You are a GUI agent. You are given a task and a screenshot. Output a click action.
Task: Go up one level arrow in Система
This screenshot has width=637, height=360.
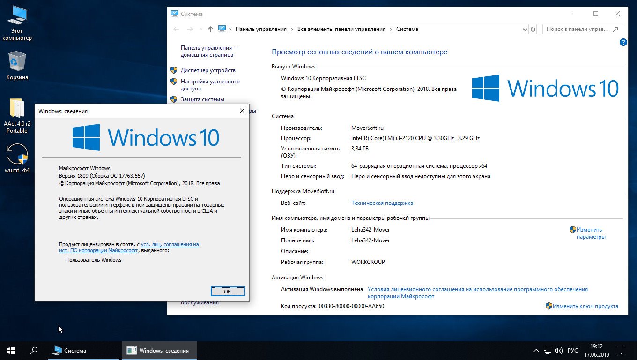(x=211, y=29)
